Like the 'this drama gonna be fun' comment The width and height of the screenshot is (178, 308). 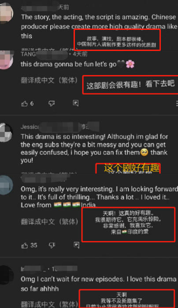point(24,104)
